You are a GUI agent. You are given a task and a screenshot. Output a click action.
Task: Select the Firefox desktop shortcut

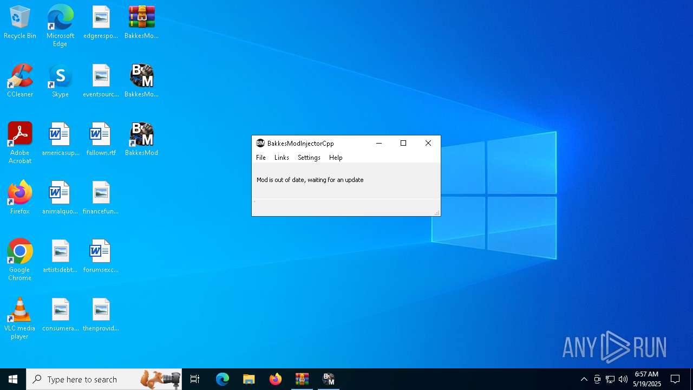pos(20,198)
